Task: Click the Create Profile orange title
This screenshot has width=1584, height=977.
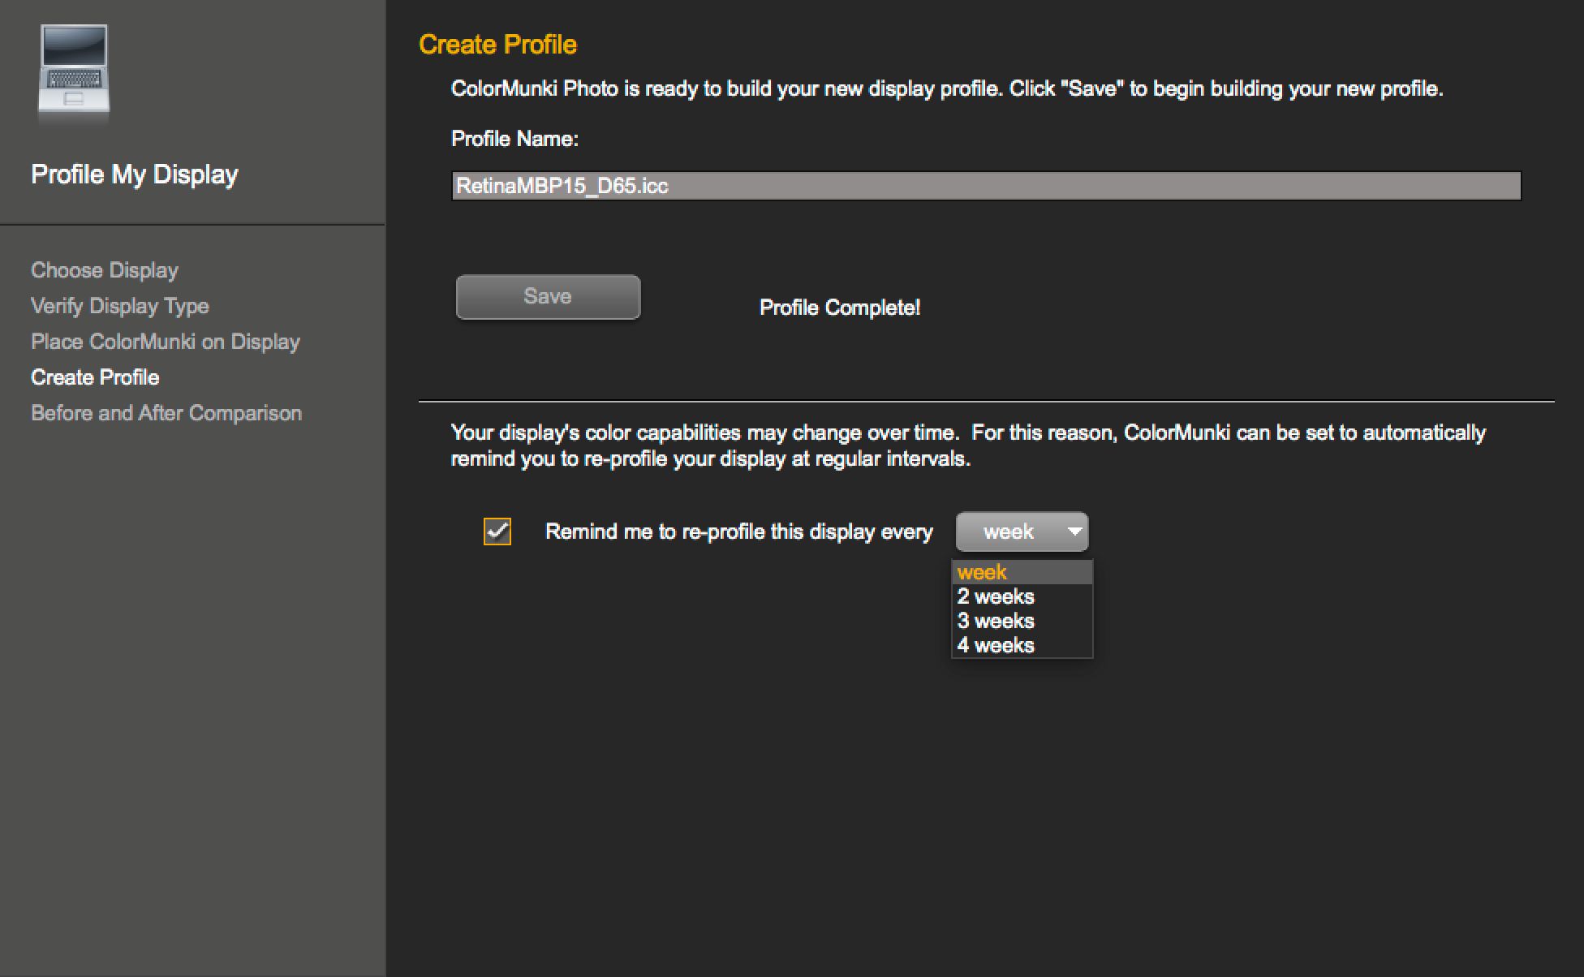Action: (497, 45)
